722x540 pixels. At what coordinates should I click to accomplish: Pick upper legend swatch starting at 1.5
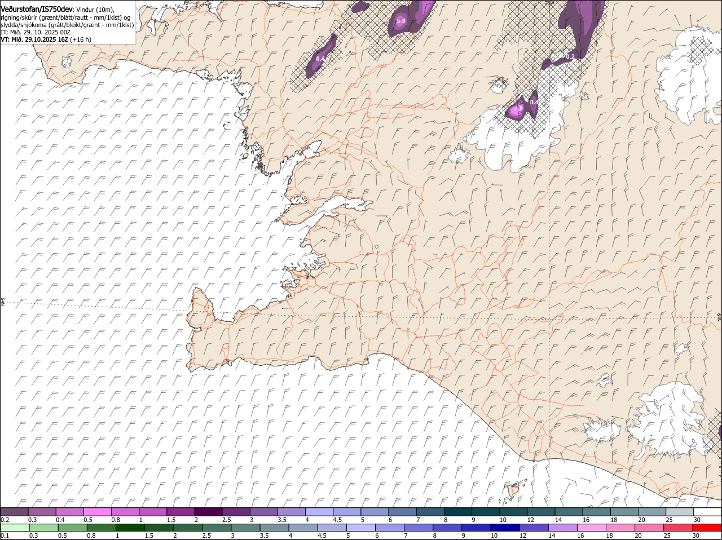(181, 512)
